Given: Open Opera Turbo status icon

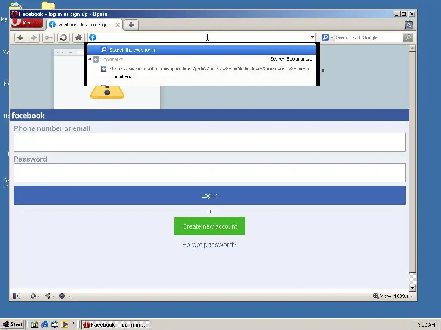Looking at the screenshot, I should 62,296.
